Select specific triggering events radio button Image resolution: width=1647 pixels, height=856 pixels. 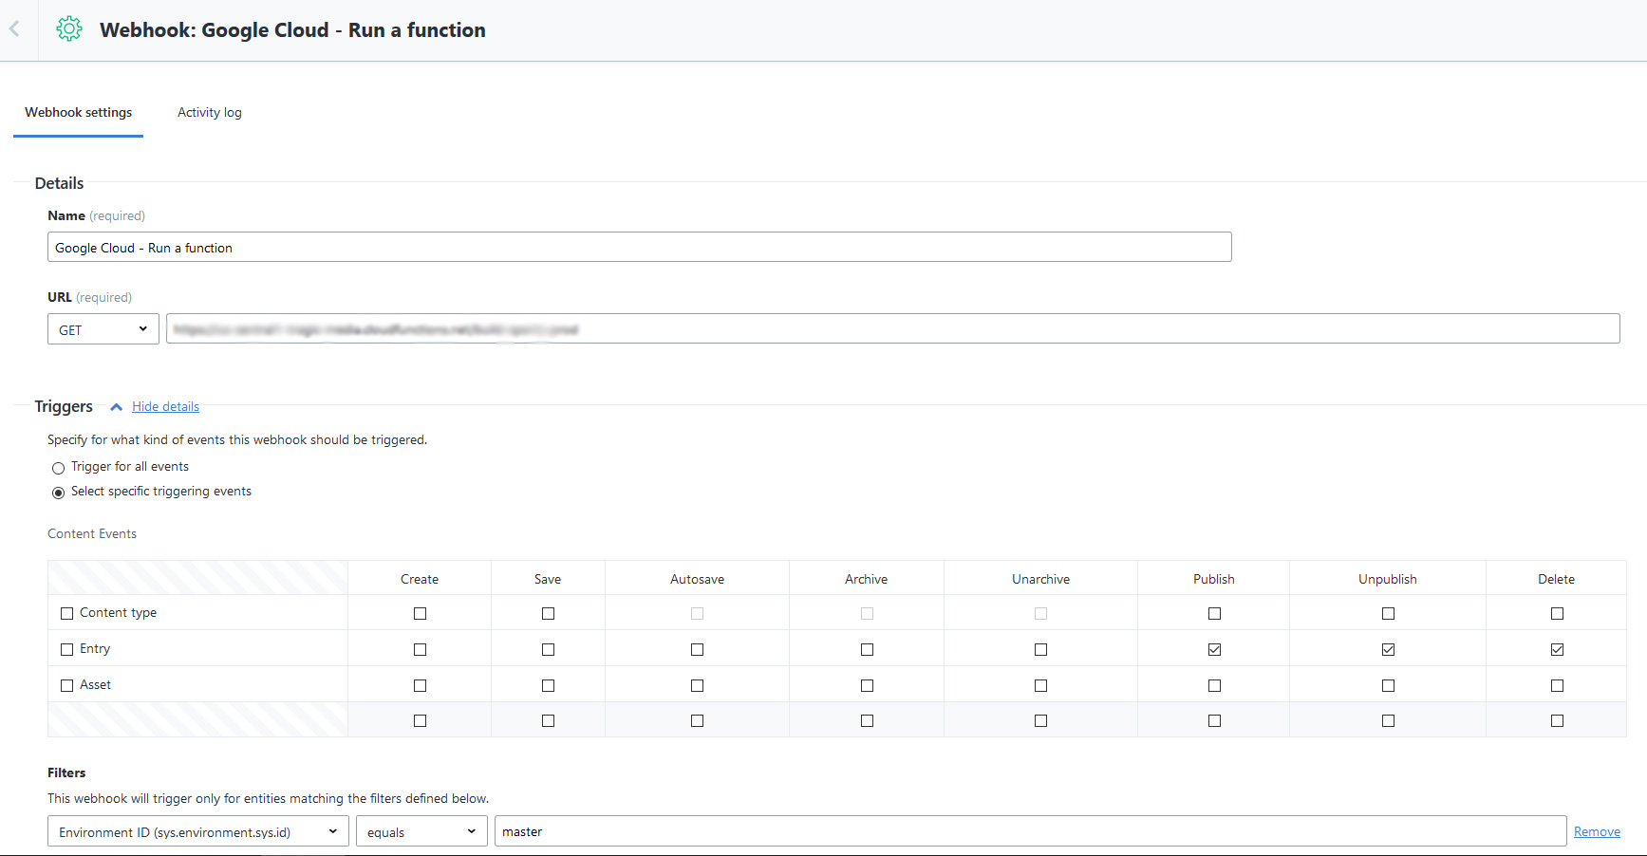pos(58,493)
